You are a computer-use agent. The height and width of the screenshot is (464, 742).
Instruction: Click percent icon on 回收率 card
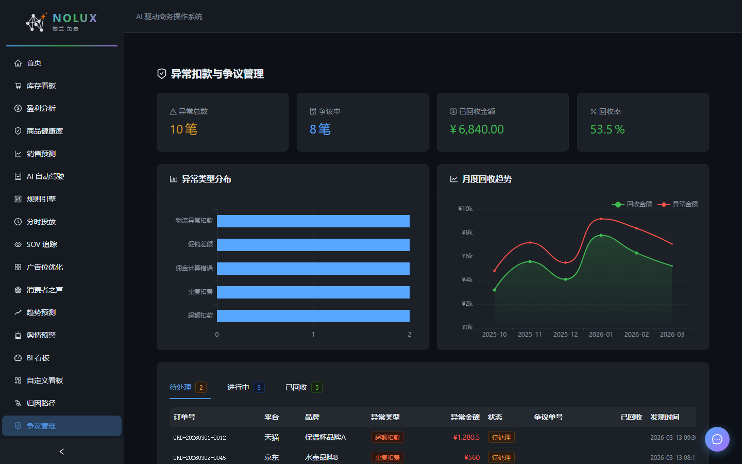594,111
